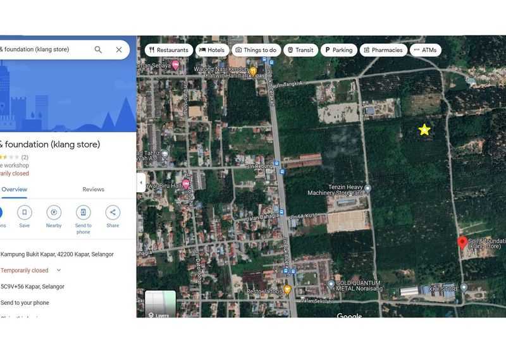Image resolution: width=506 pixels, height=349 pixels.
Task: Open the Layers map type switcher
Action: 160,304
